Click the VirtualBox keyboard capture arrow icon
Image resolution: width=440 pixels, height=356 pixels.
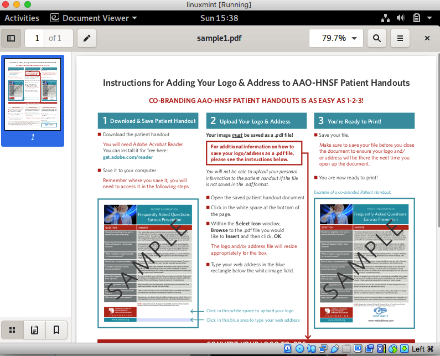[405, 349]
